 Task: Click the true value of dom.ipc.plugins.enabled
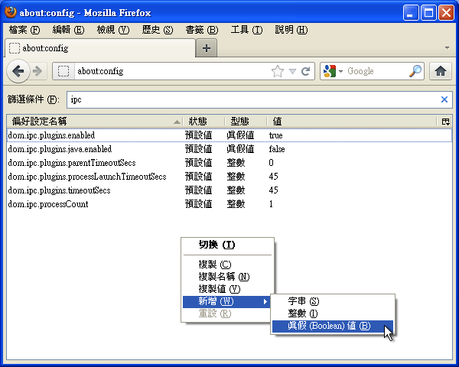tap(275, 135)
